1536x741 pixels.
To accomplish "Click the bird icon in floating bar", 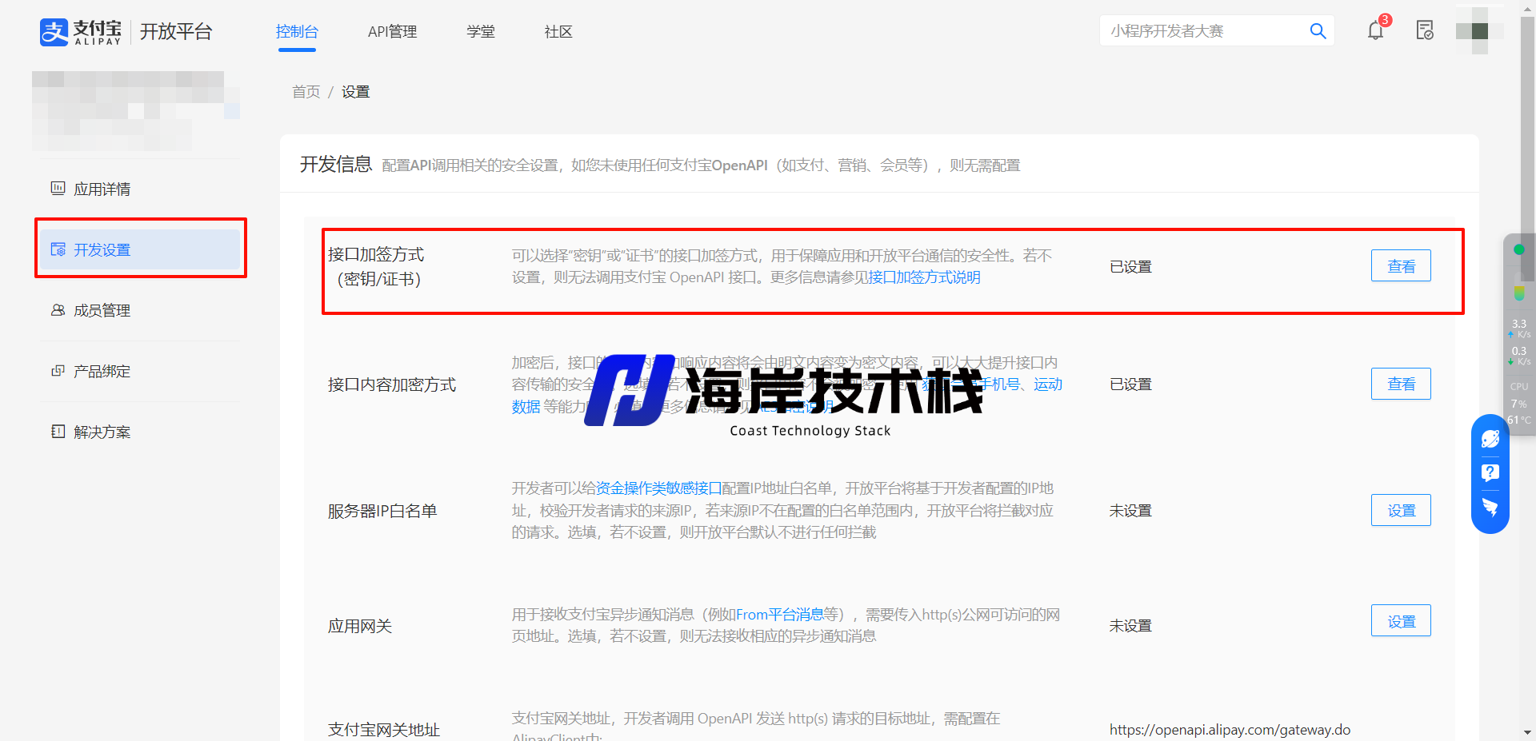I will click(x=1490, y=507).
